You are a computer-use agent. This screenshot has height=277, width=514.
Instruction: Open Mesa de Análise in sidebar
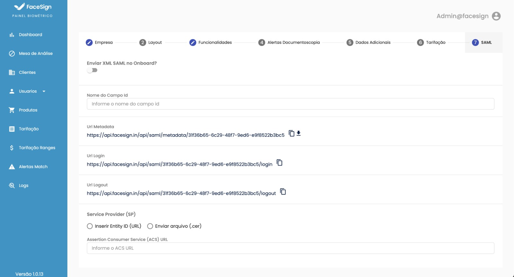point(35,54)
